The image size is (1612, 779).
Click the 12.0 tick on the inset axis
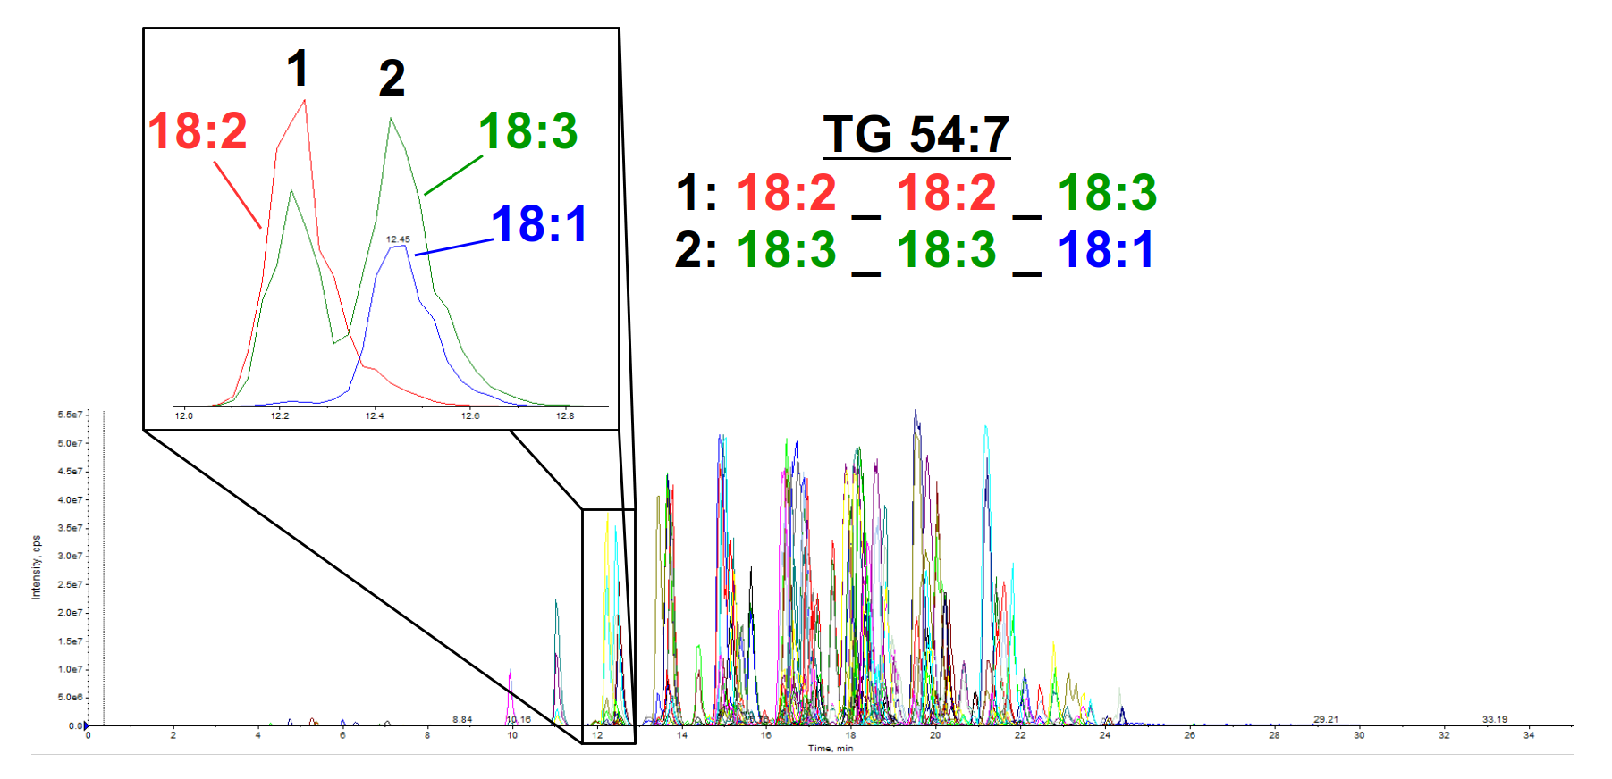[183, 415]
